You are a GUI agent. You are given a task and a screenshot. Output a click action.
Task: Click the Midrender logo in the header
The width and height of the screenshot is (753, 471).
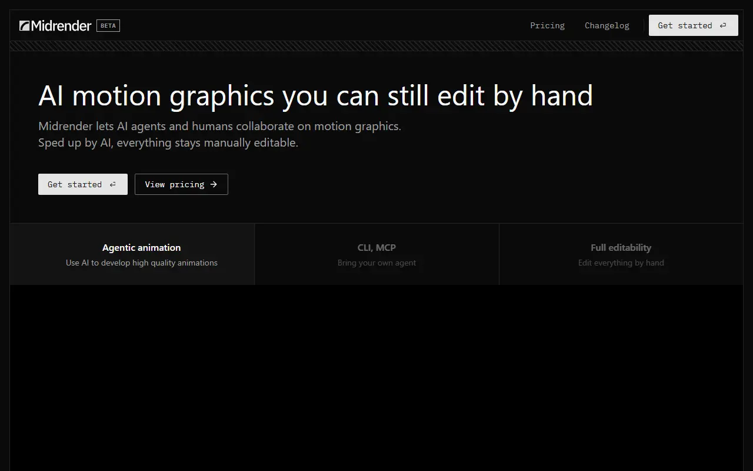(55, 25)
